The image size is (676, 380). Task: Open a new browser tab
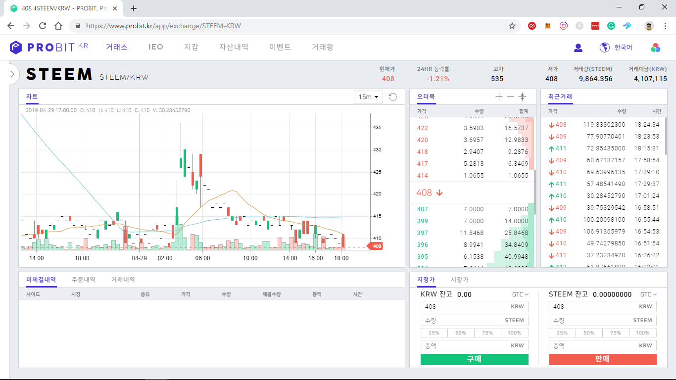134,8
